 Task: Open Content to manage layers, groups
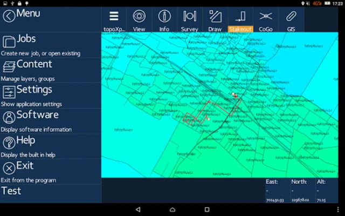tap(51, 70)
